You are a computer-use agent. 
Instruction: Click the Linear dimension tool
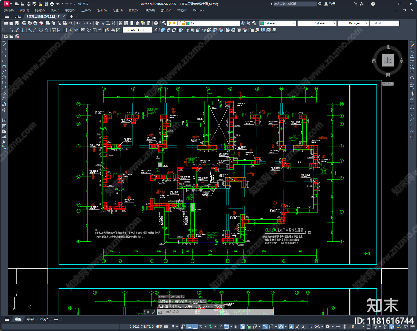(6, 30)
